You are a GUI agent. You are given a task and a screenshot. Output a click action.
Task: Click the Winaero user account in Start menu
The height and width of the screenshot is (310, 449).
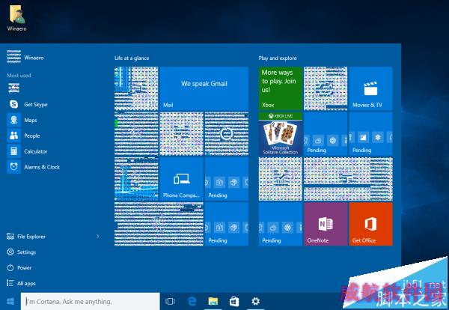pyautogui.click(x=25, y=58)
